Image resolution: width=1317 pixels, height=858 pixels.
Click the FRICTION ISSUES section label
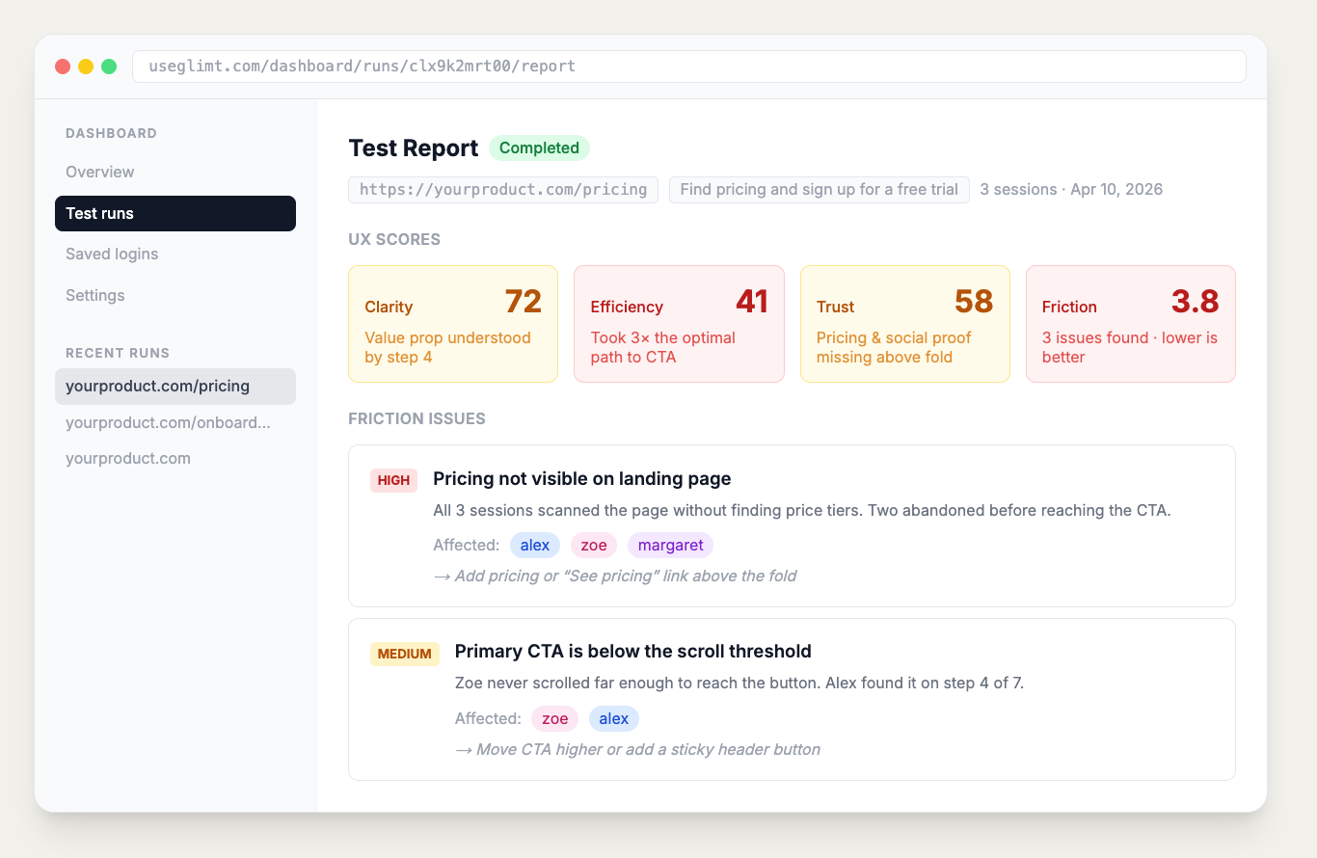click(x=417, y=418)
